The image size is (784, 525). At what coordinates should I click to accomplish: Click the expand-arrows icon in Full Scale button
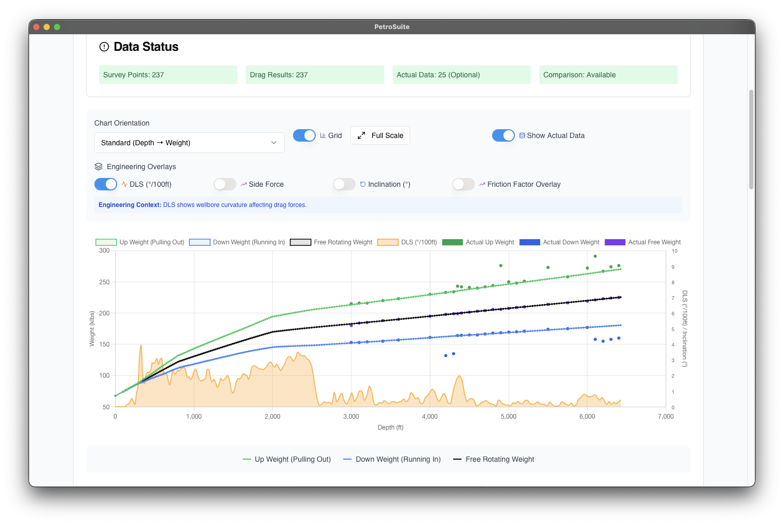[x=361, y=135]
